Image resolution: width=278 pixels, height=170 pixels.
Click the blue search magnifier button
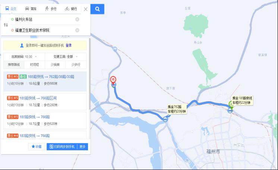click(x=97, y=9)
